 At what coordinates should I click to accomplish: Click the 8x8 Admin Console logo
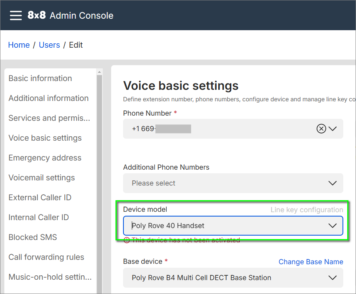pos(70,15)
